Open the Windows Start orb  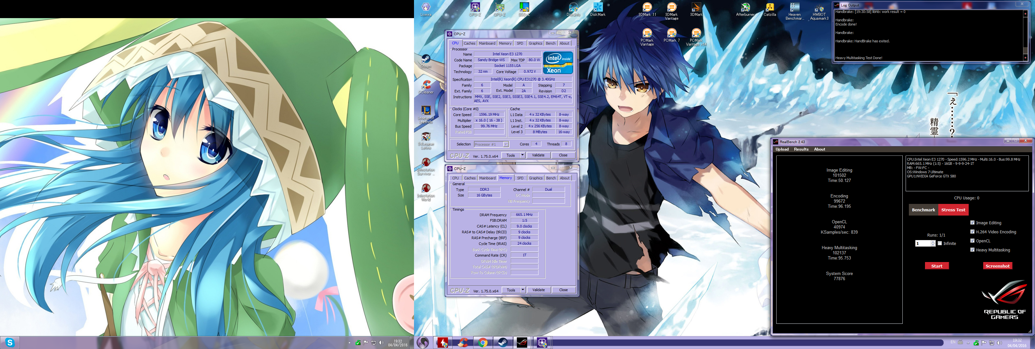click(423, 343)
